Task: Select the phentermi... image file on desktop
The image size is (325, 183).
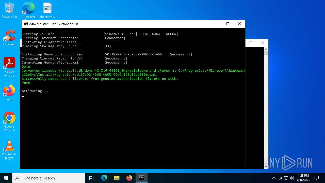Action: [47, 10]
